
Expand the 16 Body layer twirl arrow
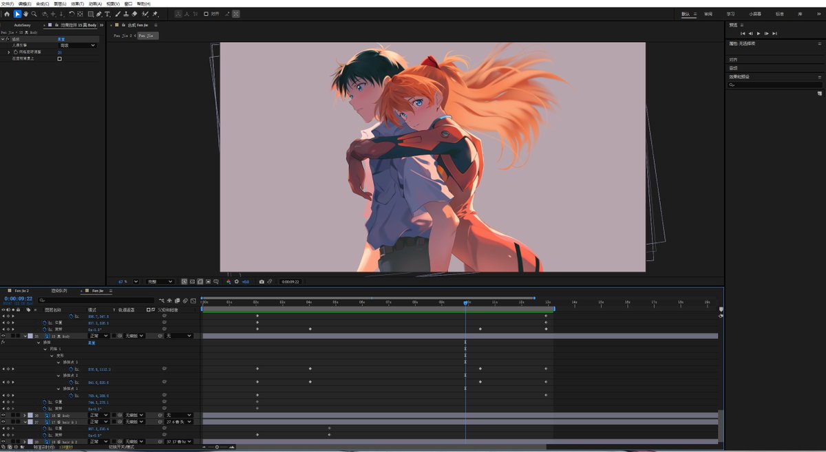pyautogui.click(x=25, y=415)
